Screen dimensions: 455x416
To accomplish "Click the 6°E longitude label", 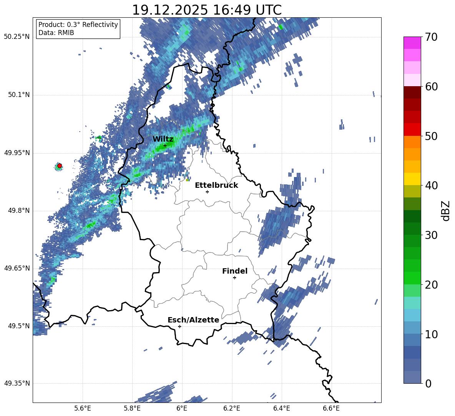I will coord(182,409).
